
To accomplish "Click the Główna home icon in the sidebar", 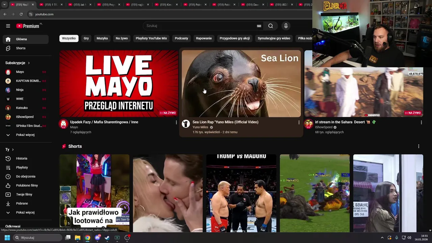I will pos(8,39).
